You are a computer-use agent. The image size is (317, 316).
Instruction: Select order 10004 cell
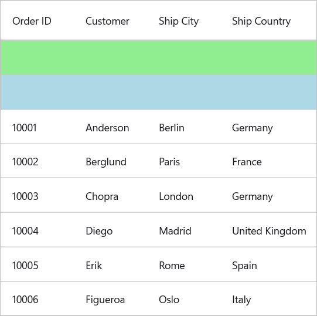click(x=37, y=230)
